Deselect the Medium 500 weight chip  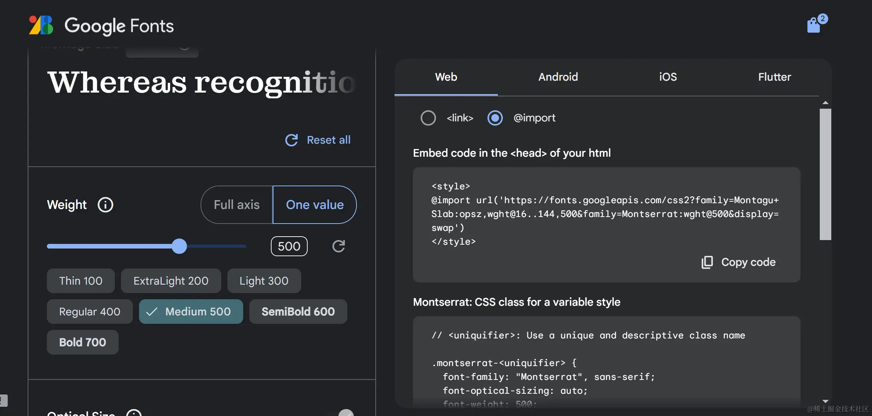coord(191,312)
